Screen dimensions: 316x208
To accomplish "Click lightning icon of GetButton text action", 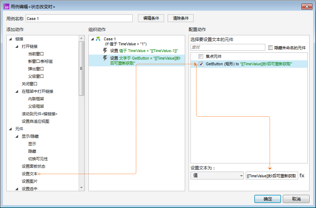I will [105, 58].
